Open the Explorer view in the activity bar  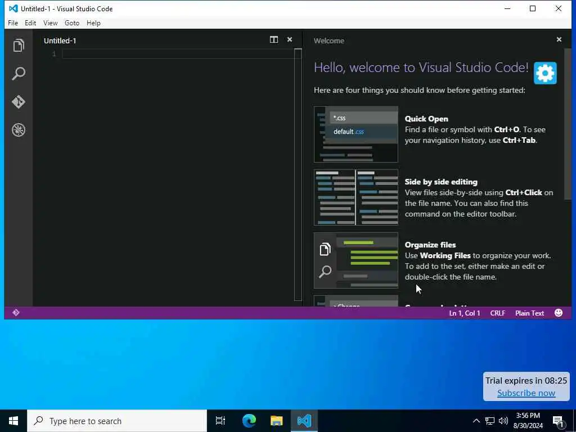[19, 45]
